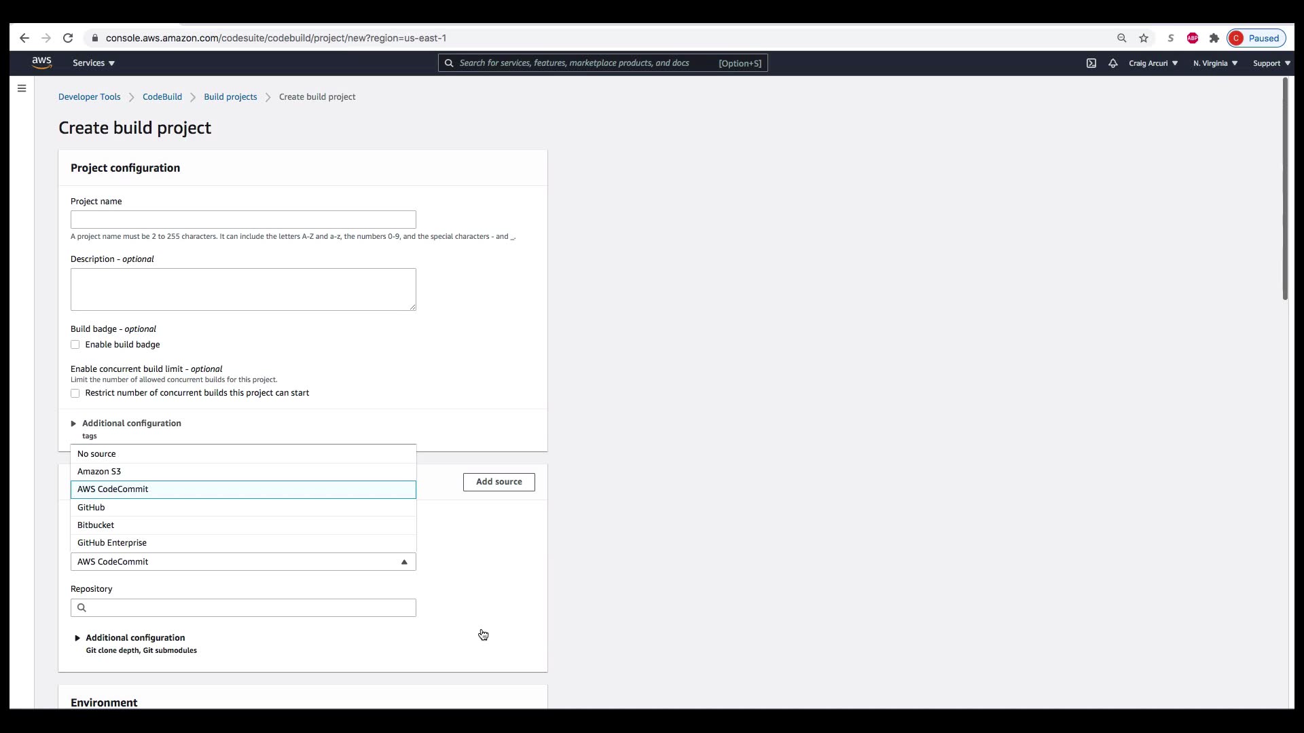Click the Add source button
This screenshot has height=733, width=1304.
[x=499, y=482]
